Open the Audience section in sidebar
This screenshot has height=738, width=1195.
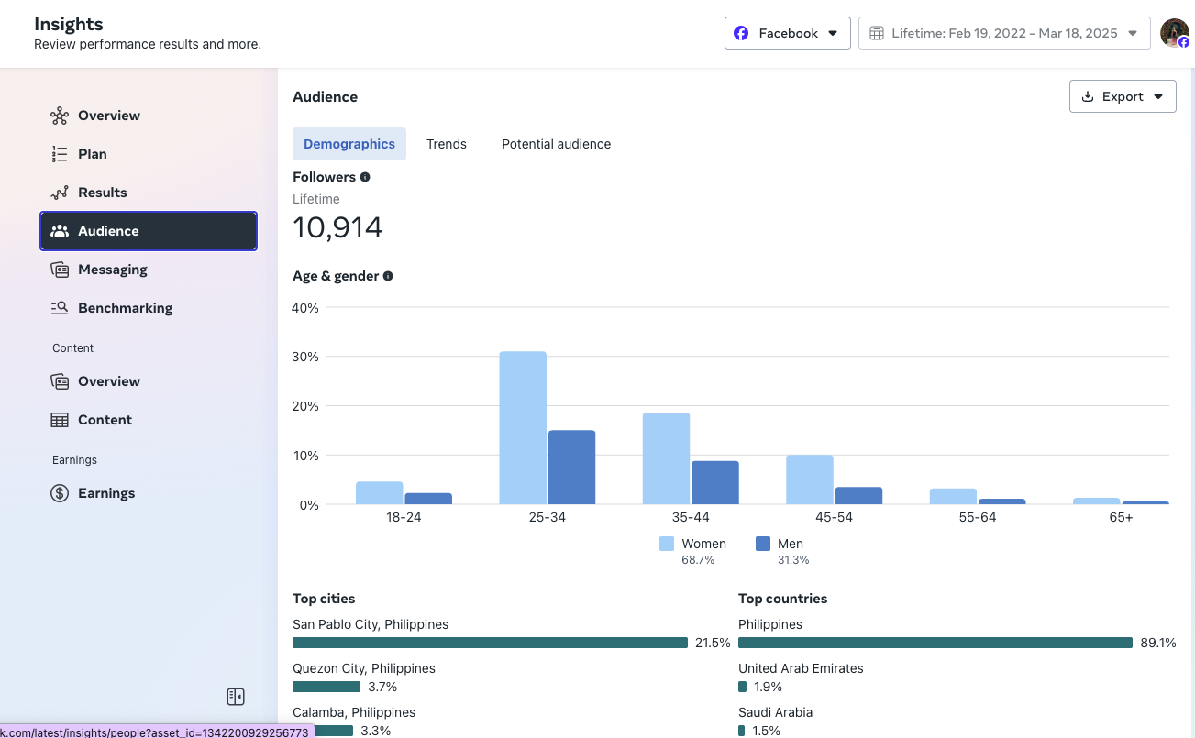[149, 231]
